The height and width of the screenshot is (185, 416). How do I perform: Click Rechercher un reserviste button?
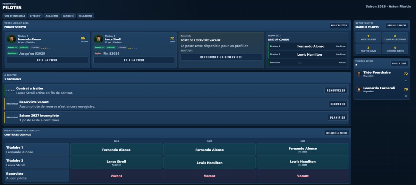[221, 57]
